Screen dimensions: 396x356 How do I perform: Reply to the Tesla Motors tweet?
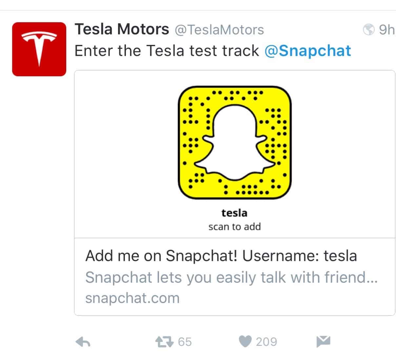(x=83, y=342)
